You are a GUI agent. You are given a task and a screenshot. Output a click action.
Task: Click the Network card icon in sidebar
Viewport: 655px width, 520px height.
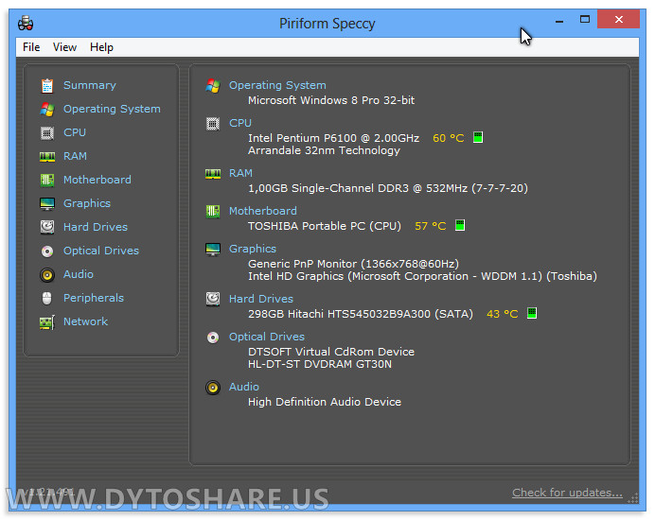point(47,322)
